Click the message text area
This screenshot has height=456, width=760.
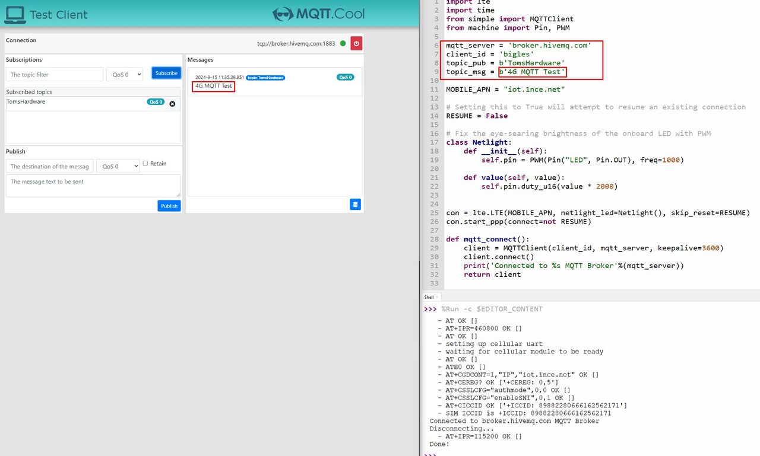click(x=93, y=186)
